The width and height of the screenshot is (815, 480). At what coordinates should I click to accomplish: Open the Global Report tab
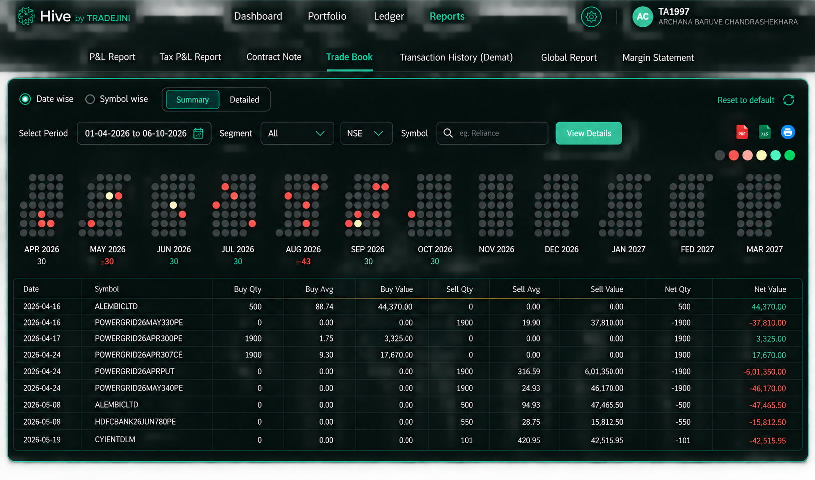pyautogui.click(x=569, y=57)
